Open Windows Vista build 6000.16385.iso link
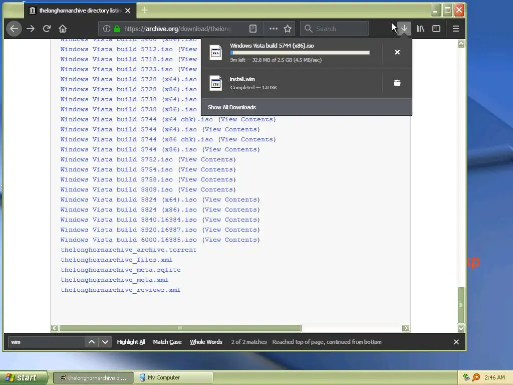The height and width of the screenshot is (385, 513). (x=129, y=240)
